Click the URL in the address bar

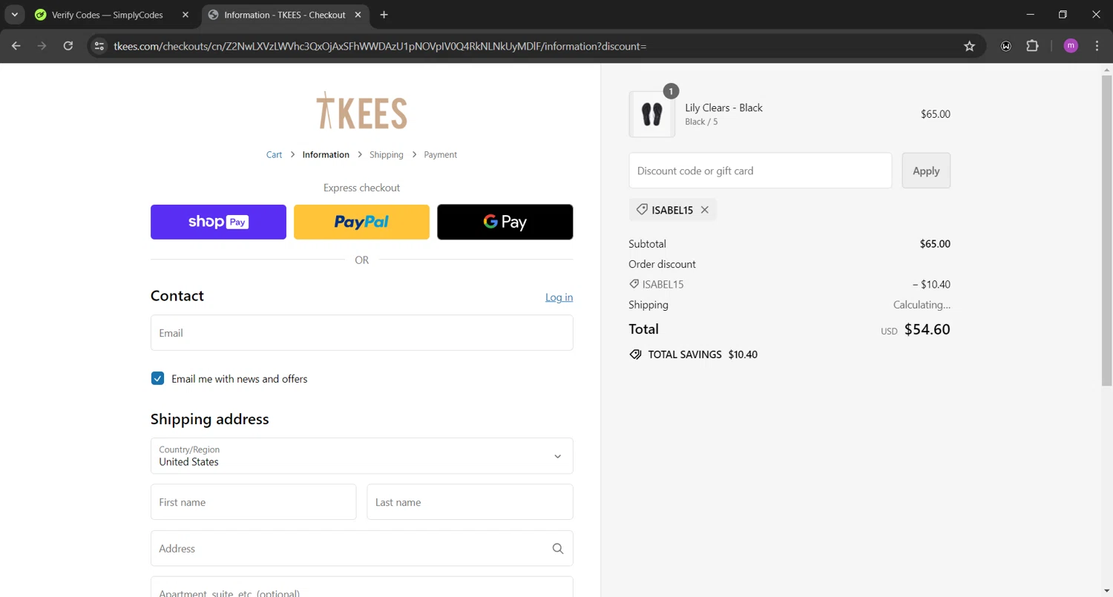[x=380, y=46]
